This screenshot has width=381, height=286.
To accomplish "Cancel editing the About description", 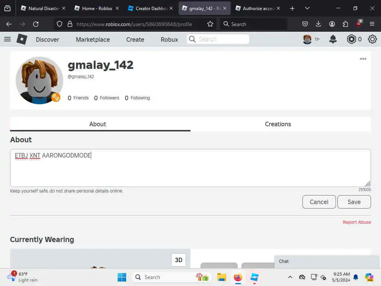I will pyautogui.click(x=319, y=202).
